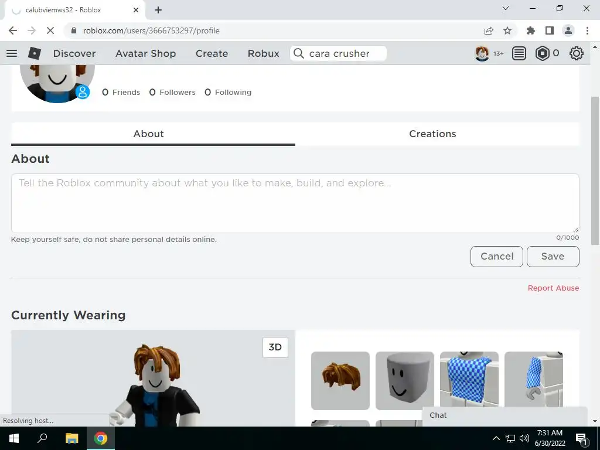Show hidden system tray icons
The image size is (600, 450).
(496, 438)
